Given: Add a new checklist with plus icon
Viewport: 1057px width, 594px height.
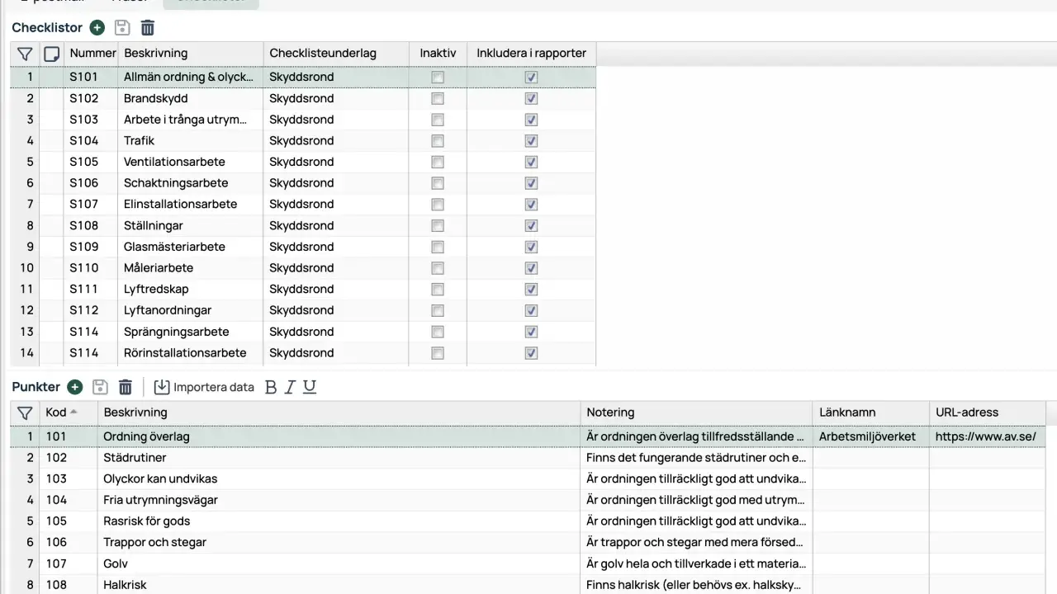Looking at the screenshot, I should [97, 28].
